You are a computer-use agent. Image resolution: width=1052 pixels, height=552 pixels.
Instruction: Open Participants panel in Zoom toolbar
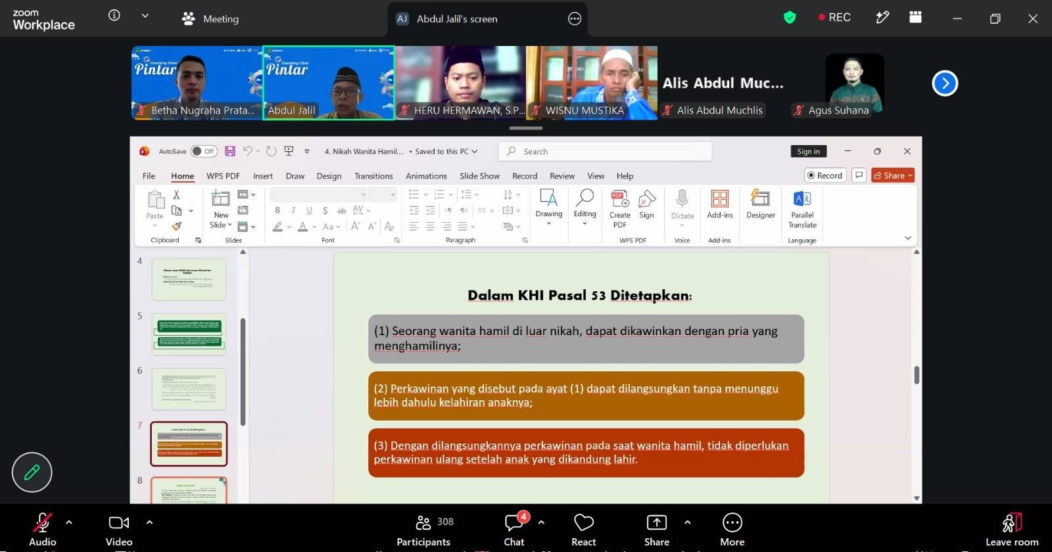(x=423, y=530)
